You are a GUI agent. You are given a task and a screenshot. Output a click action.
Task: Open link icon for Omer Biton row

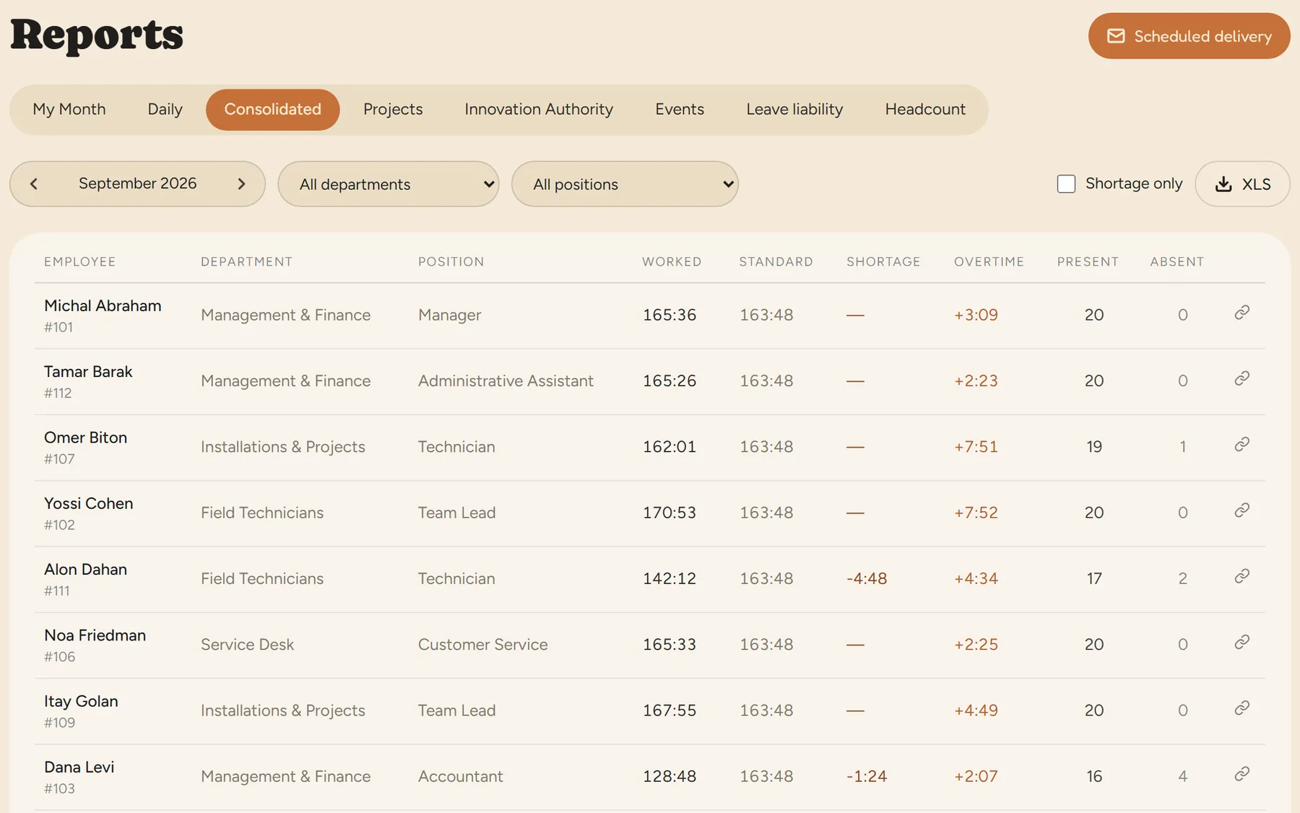(x=1241, y=444)
